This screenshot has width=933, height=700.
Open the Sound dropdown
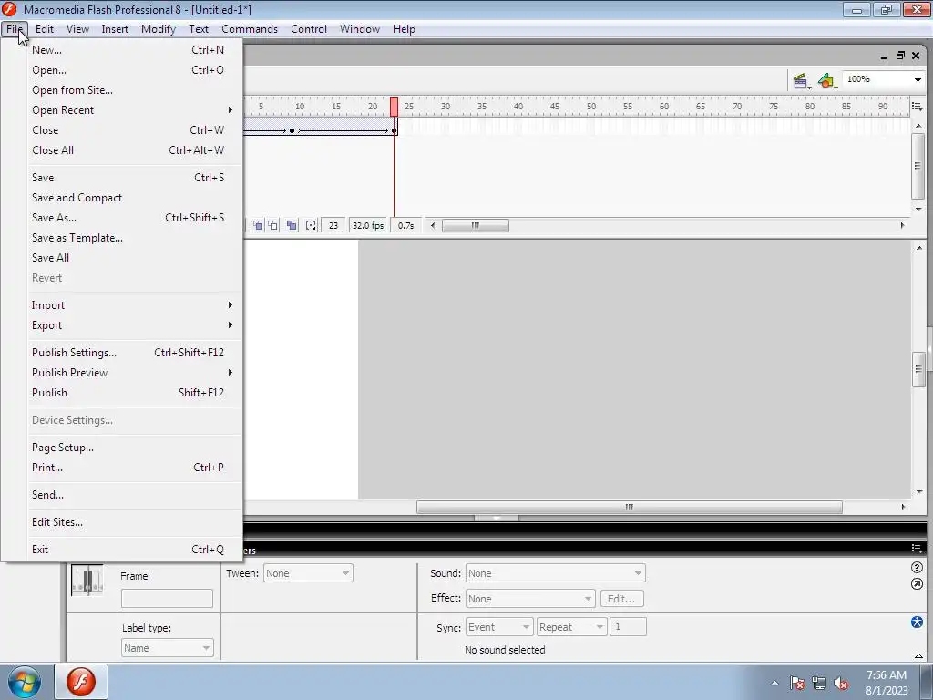point(555,573)
